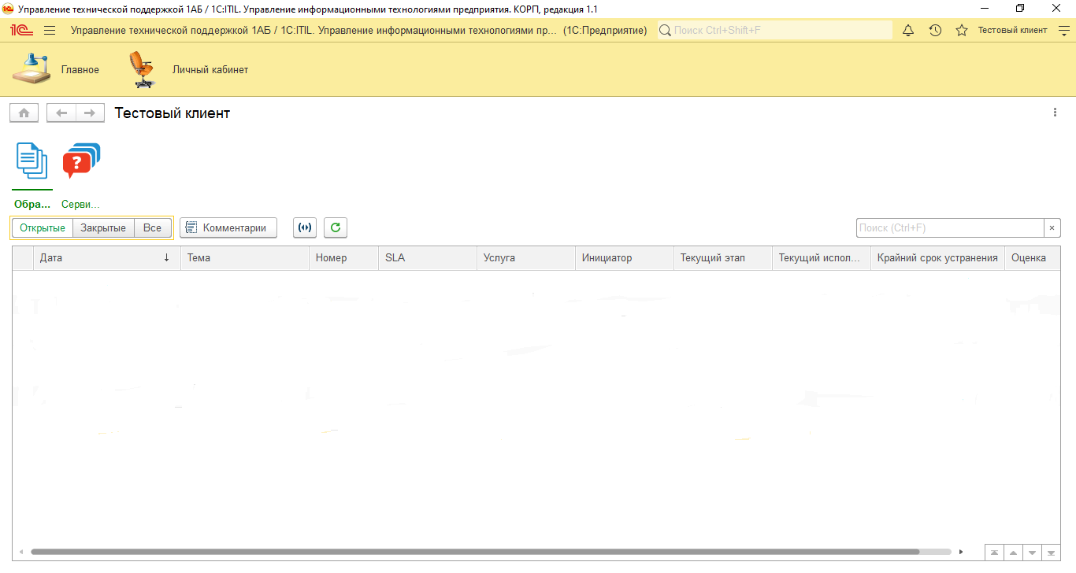1076x573 pixels.
Task: Open the Обращения documents icon tab
Action: tap(32, 161)
